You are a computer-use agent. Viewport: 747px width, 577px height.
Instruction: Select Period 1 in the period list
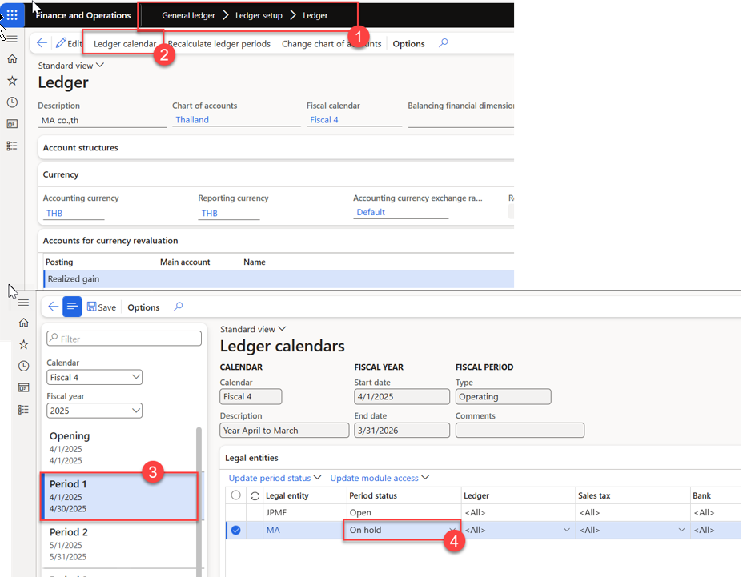pos(119,496)
